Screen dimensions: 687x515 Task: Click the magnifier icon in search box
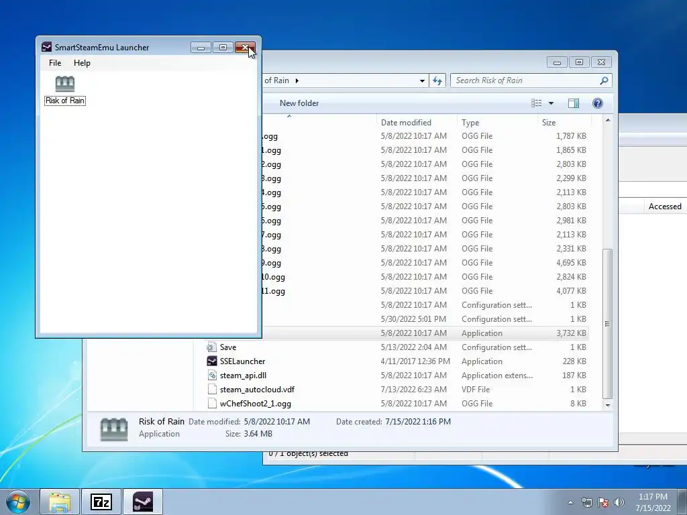point(604,80)
